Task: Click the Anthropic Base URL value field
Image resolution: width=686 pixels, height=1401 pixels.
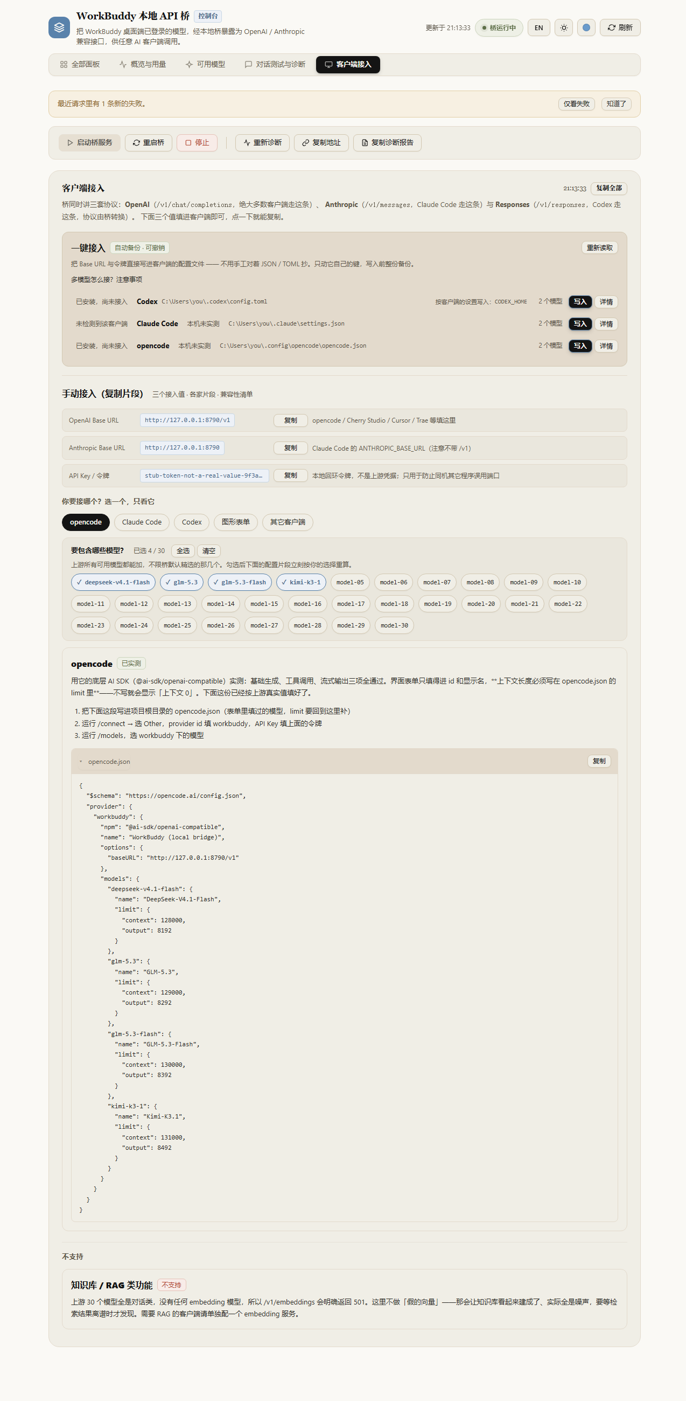Action: (182, 448)
